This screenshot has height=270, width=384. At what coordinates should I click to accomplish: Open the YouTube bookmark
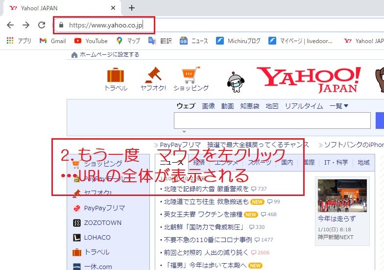coord(91,41)
